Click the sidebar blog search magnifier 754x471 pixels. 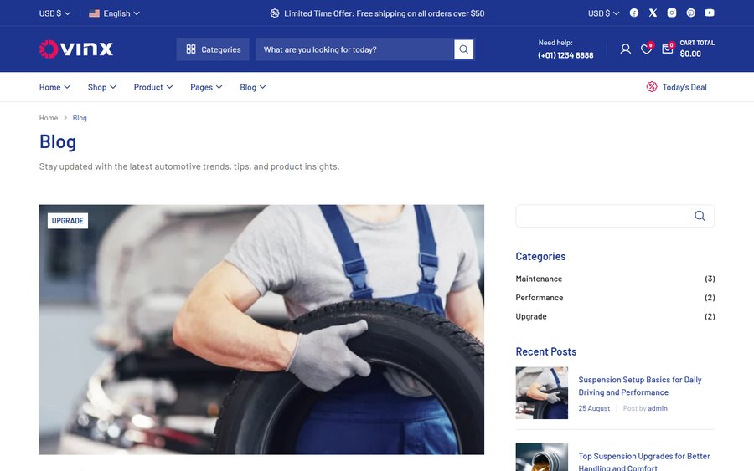(700, 216)
